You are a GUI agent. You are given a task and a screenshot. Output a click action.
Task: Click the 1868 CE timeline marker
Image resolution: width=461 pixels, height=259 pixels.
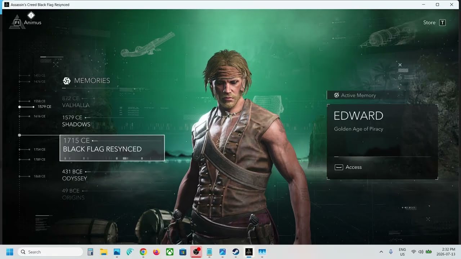point(32,176)
